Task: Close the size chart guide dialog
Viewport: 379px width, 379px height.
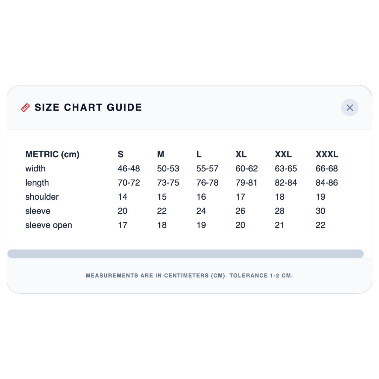Action: [350, 108]
